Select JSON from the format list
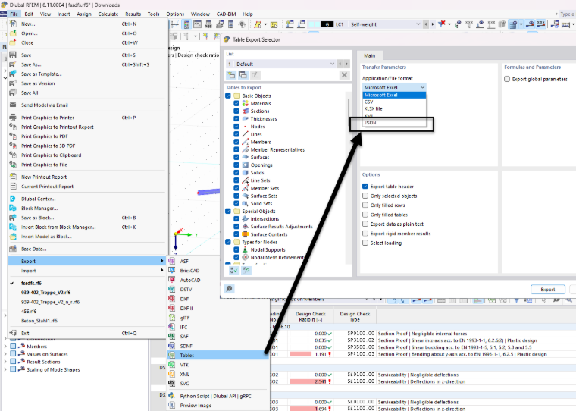The width and height of the screenshot is (576, 411). pyautogui.click(x=394, y=123)
